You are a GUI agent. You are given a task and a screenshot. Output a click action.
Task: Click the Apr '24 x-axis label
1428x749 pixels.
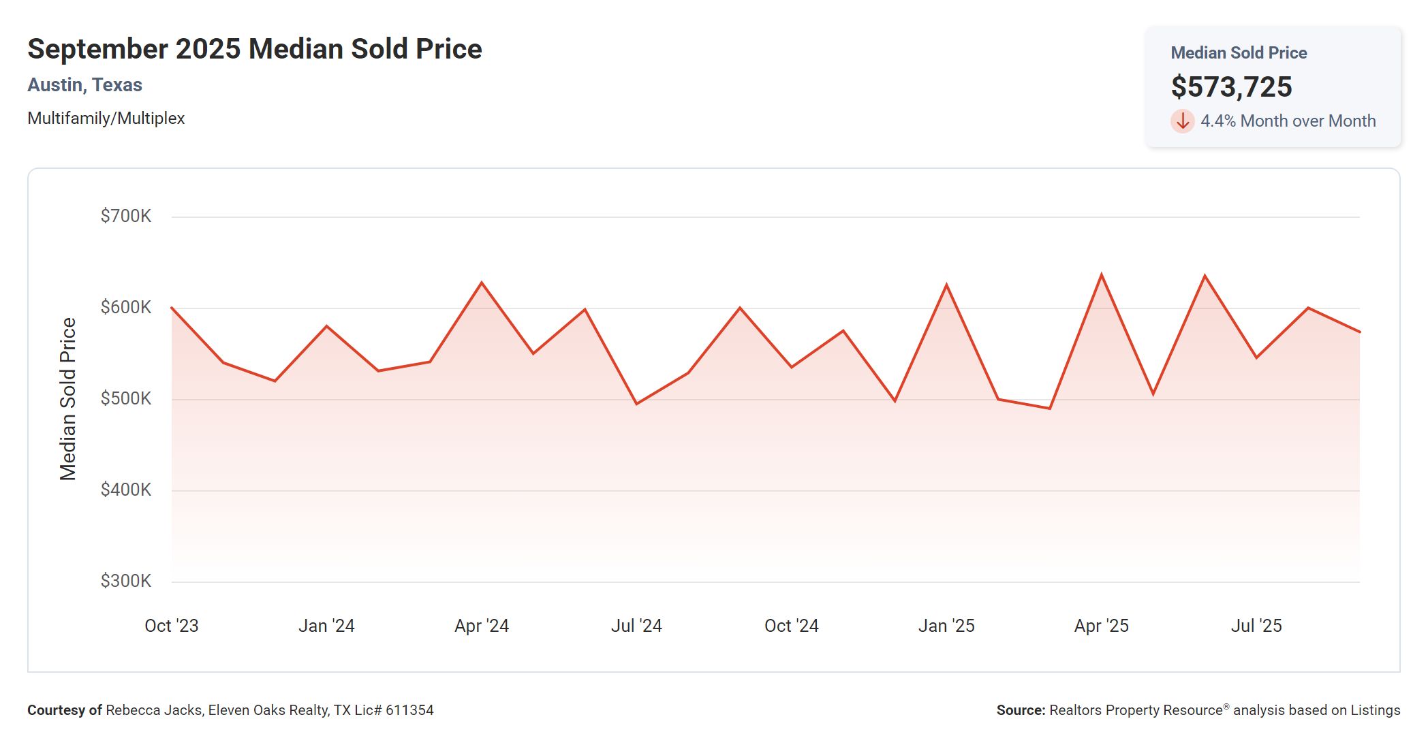click(482, 626)
